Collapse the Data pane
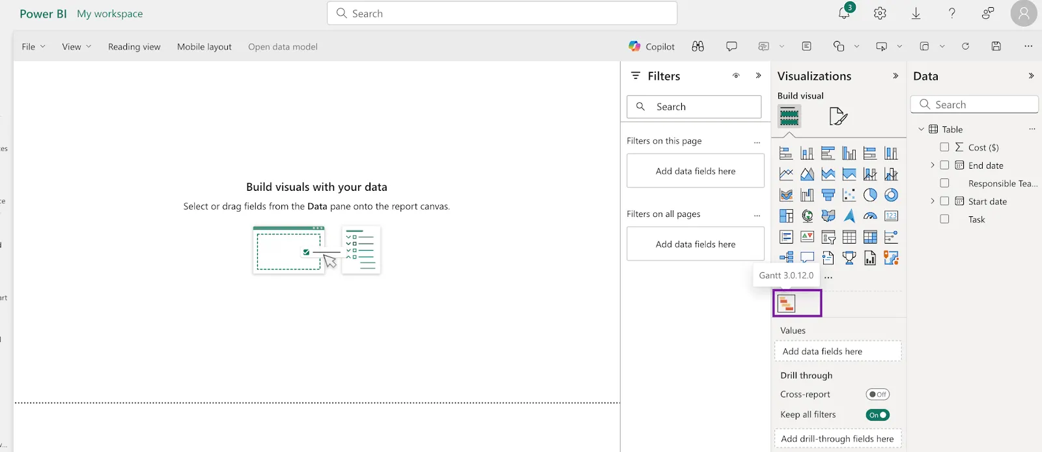 coord(1031,76)
